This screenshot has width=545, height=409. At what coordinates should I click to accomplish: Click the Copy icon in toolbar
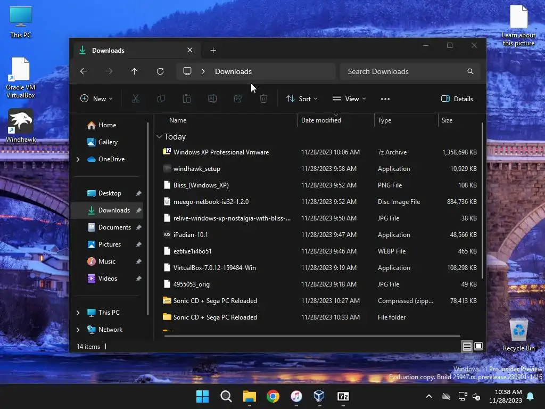pos(161,99)
